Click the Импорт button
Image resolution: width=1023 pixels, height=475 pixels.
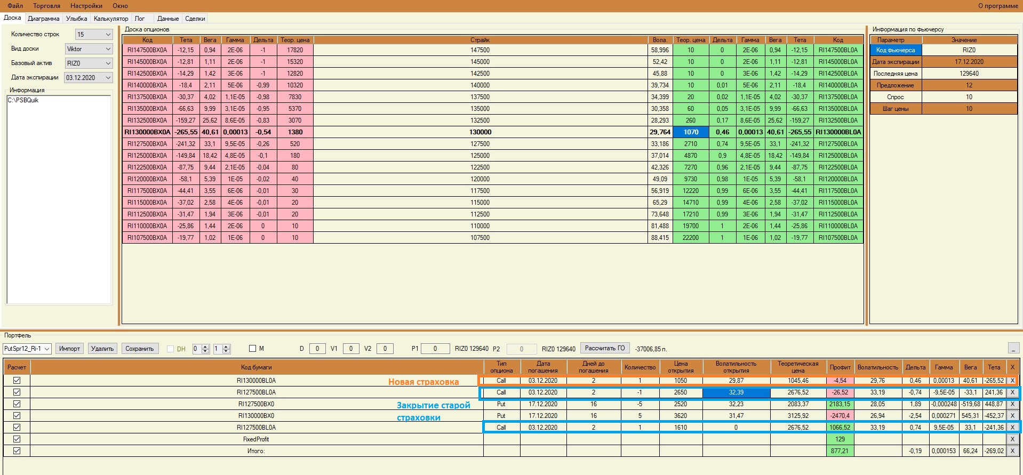(x=69, y=349)
